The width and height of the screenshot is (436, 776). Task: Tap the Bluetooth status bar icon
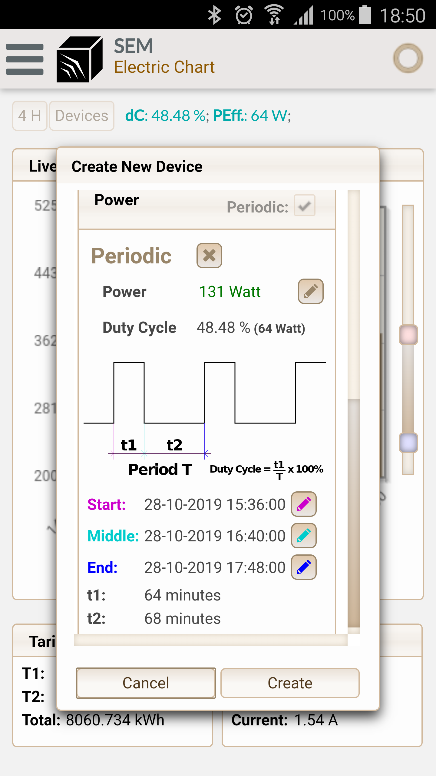pos(215,15)
